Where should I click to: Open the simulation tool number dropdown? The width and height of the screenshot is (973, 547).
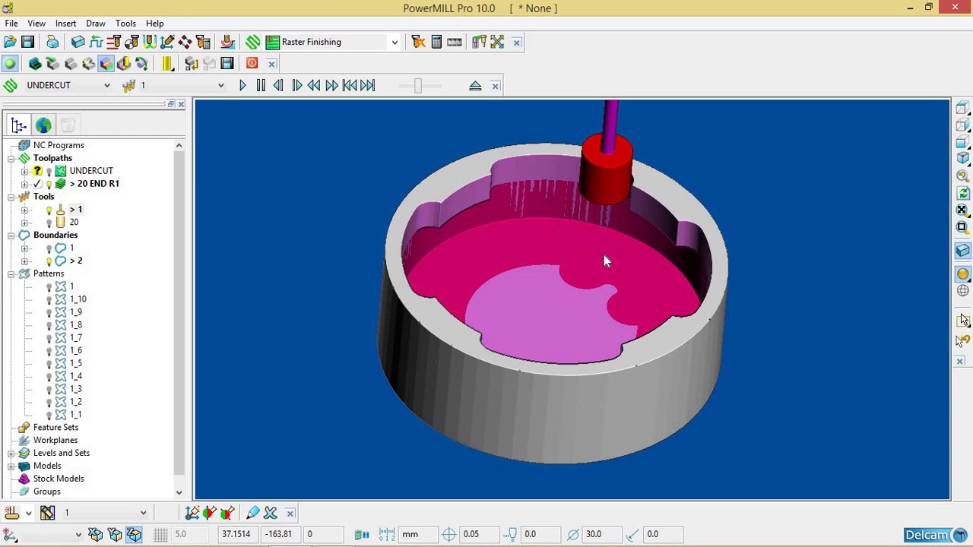pyautogui.click(x=221, y=86)
